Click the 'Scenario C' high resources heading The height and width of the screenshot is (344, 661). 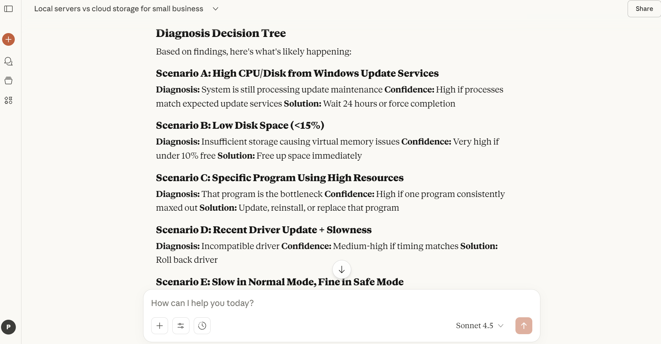click(280, 178)
